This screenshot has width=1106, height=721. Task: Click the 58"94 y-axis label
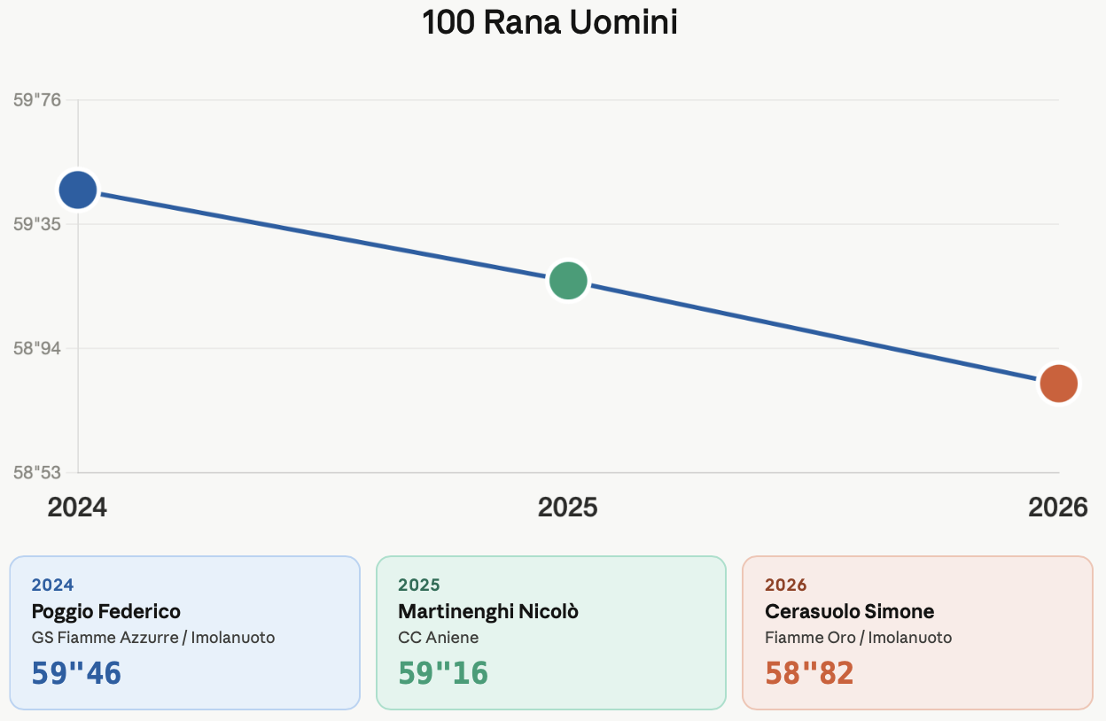[x=37, y=348]
